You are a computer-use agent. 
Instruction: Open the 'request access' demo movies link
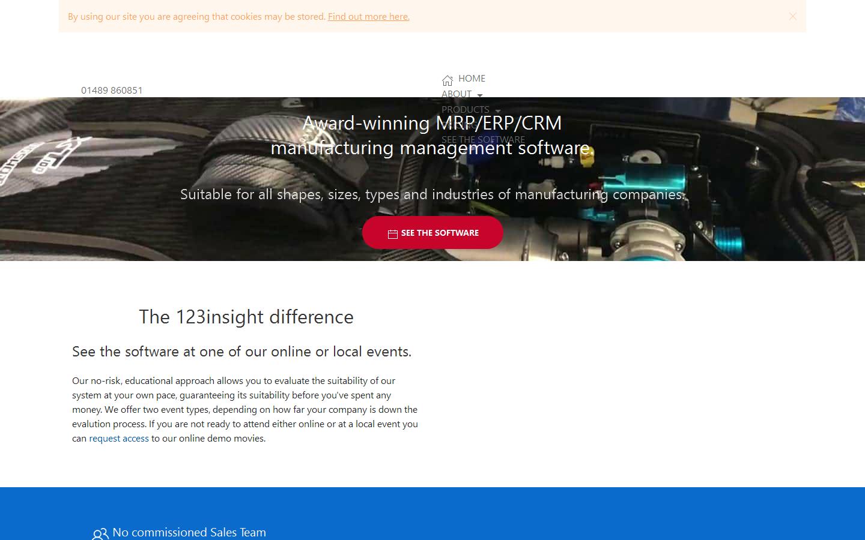[x=118, y=438]
